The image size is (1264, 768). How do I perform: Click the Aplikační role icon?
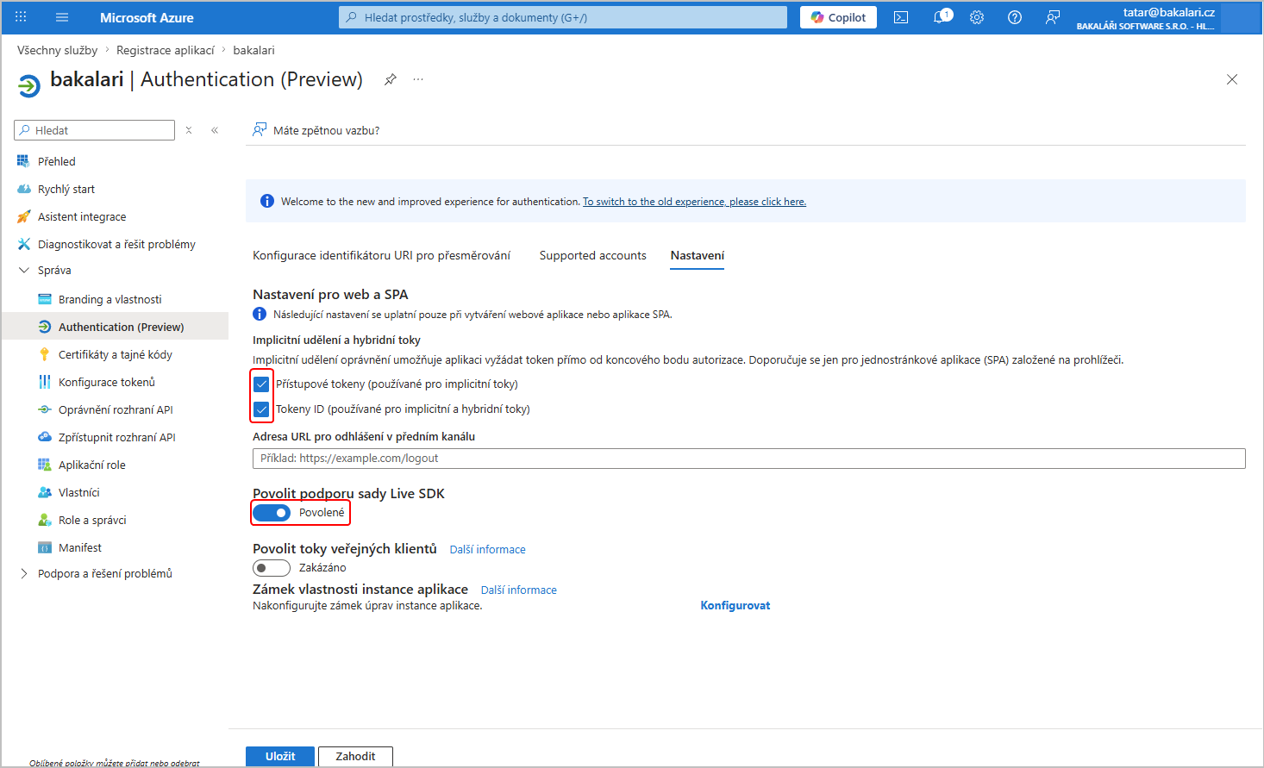tap(45, 465)
